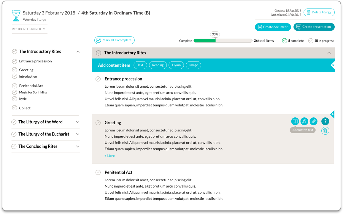Screen dimensions: 343x214
Task: Click the + More link under Greeting
Action: click(109, 156)
